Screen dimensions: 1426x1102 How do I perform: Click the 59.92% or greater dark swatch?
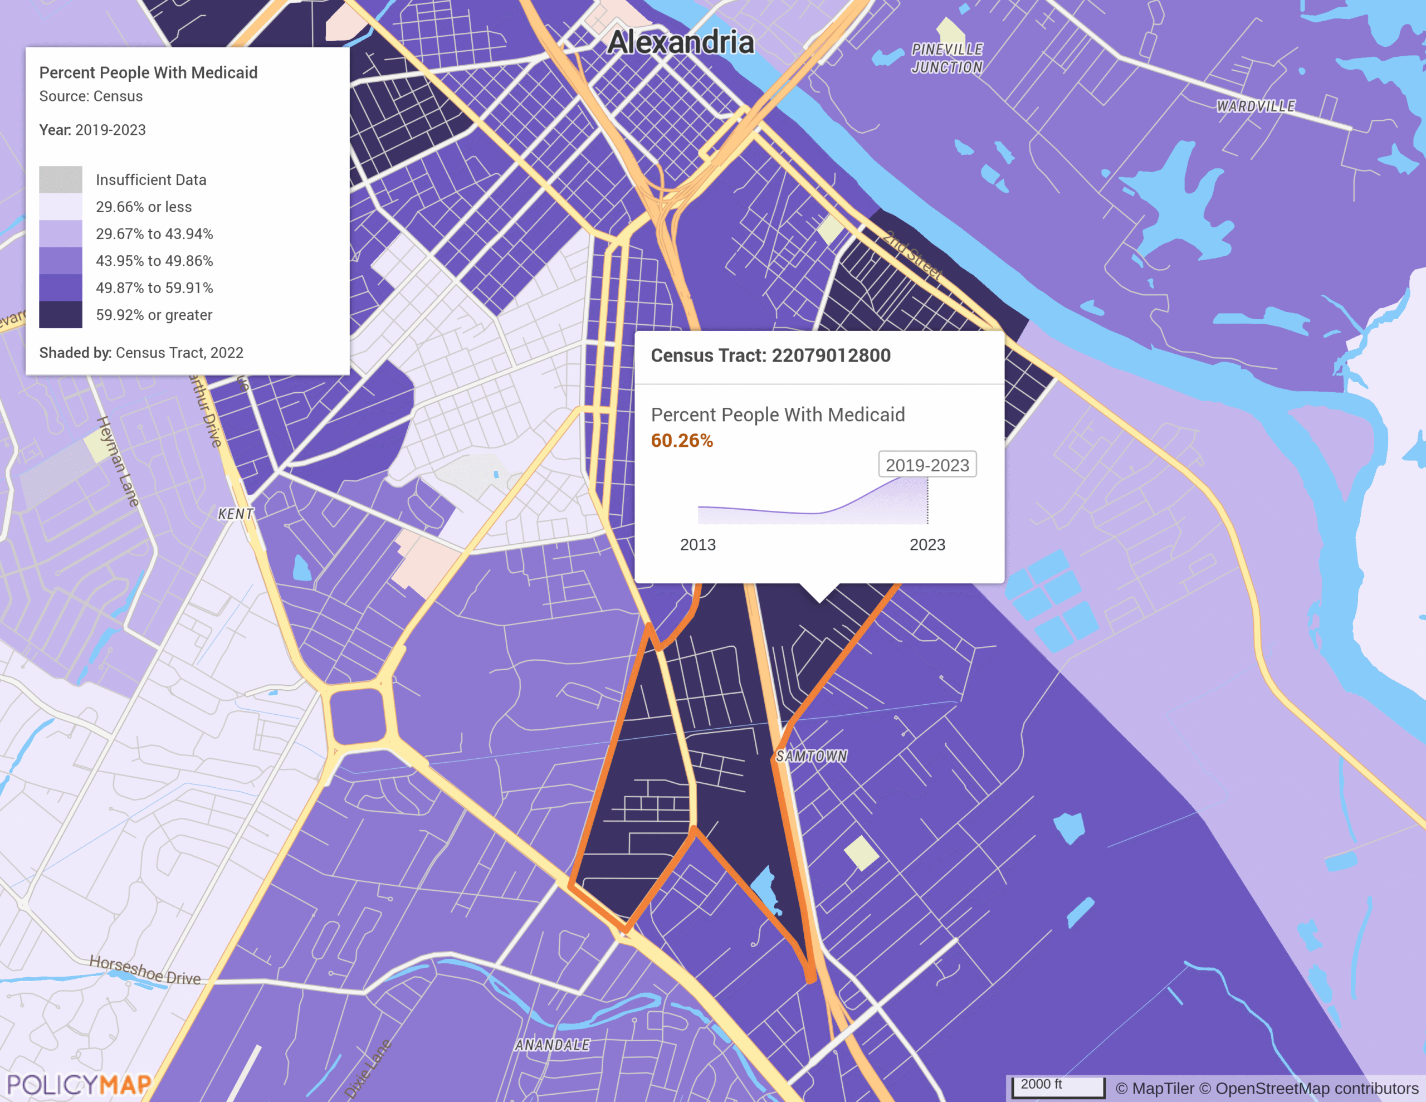(x=61, y=315)
